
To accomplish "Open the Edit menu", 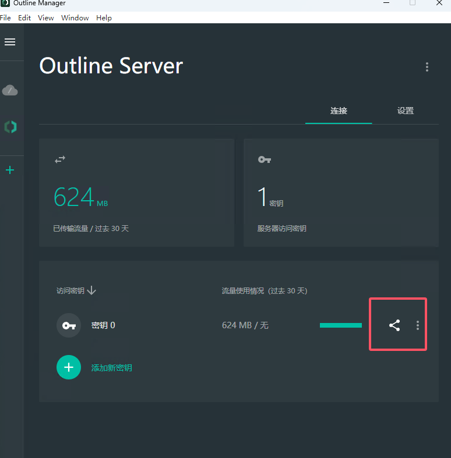I will click(24, 18).
